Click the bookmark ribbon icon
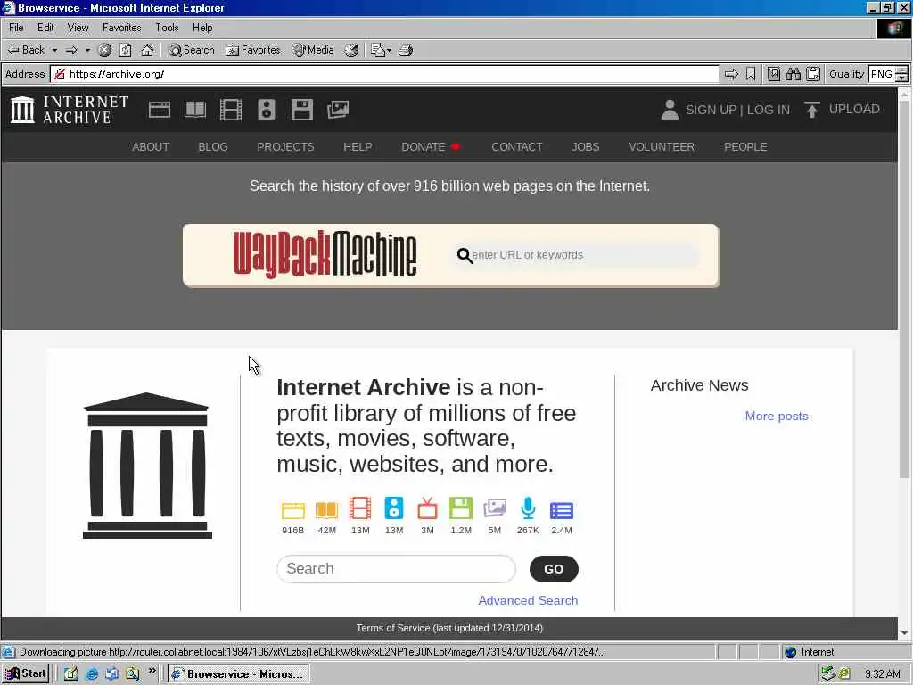The image size is (913, 685). click(751, 74)
